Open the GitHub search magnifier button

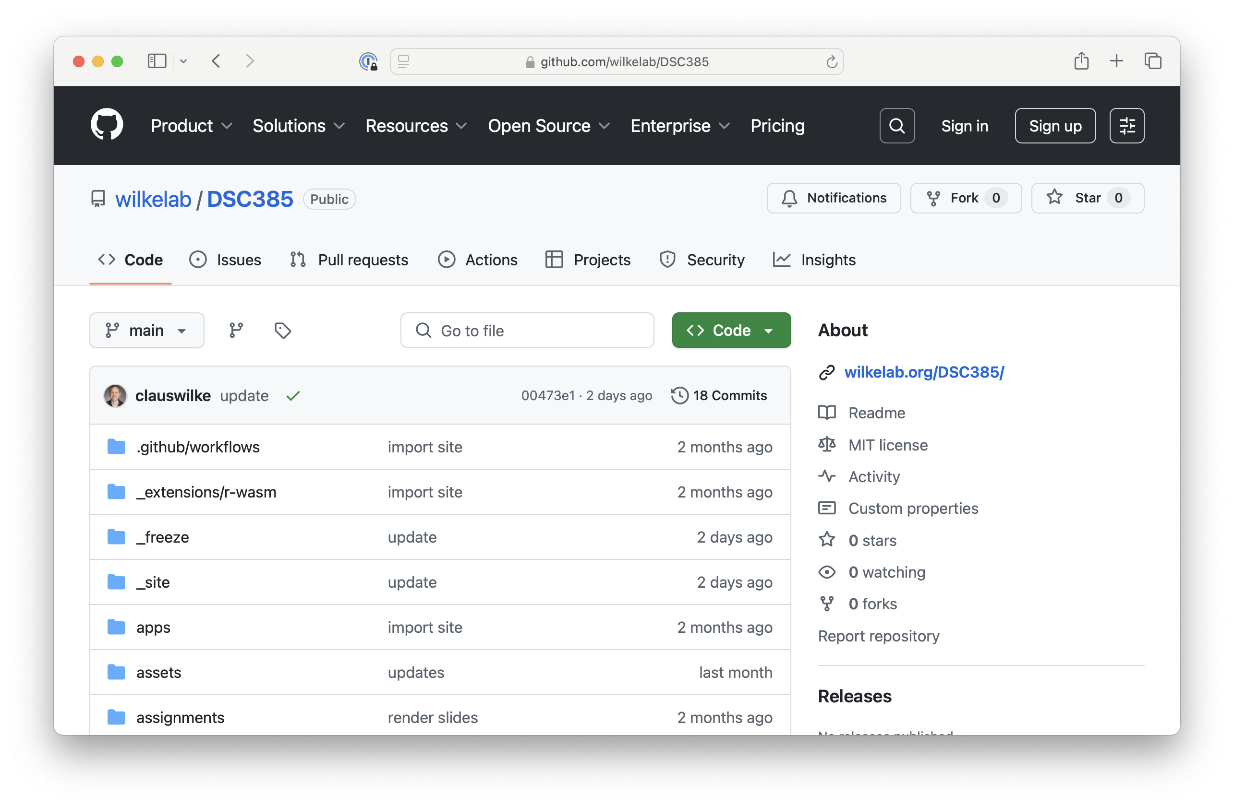[x=896, y=126]
